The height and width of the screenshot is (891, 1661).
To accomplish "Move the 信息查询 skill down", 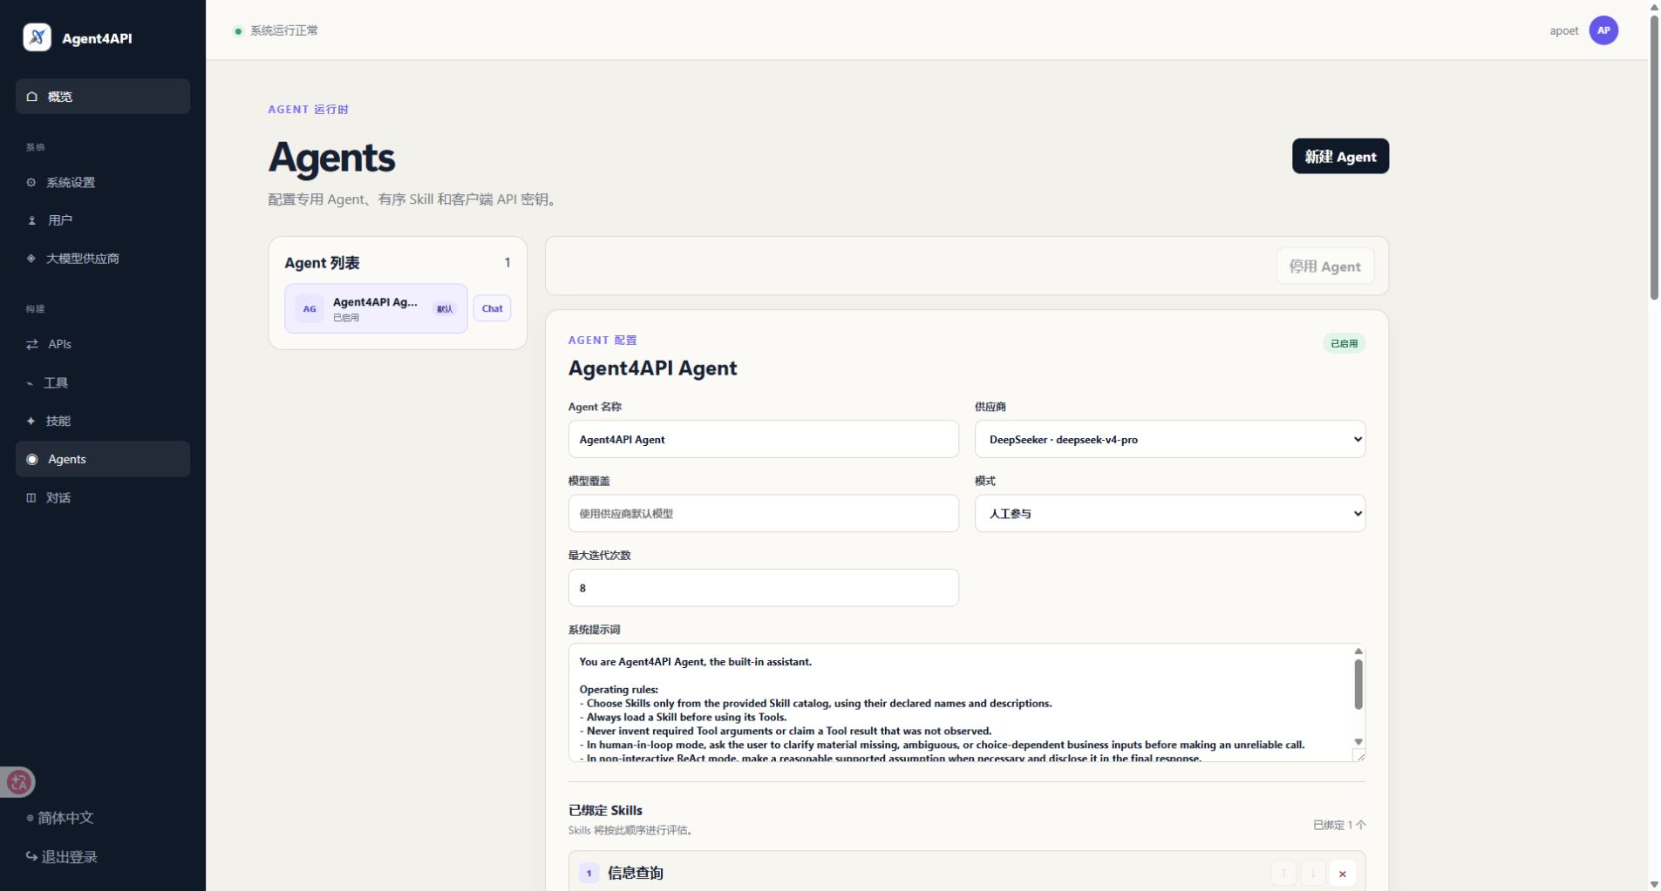I will pos(1313,874).
